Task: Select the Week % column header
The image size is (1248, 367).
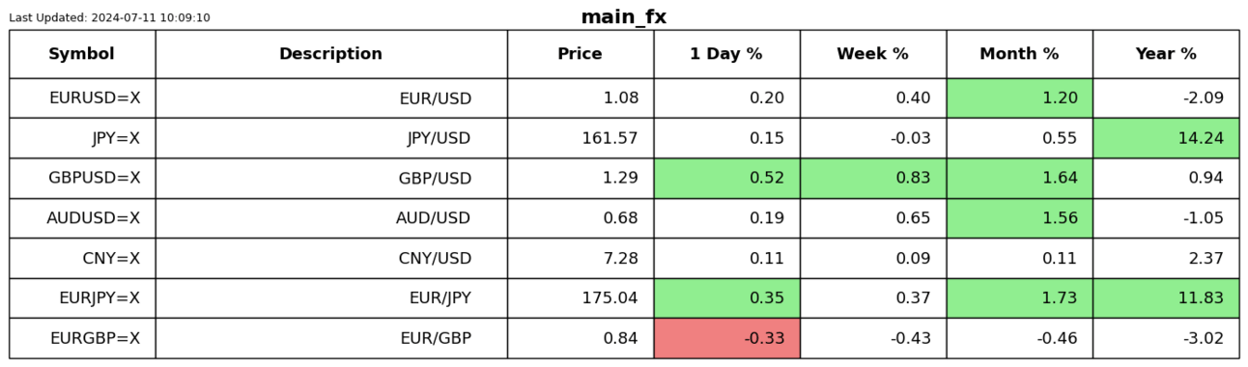Action: coord(873,54)
